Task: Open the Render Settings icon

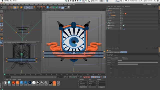Action: click(x=44, y=7)
